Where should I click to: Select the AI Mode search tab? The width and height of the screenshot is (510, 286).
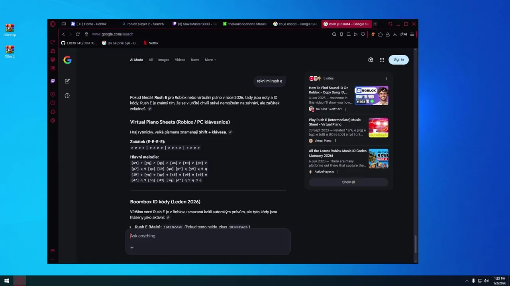click(136, 60)
